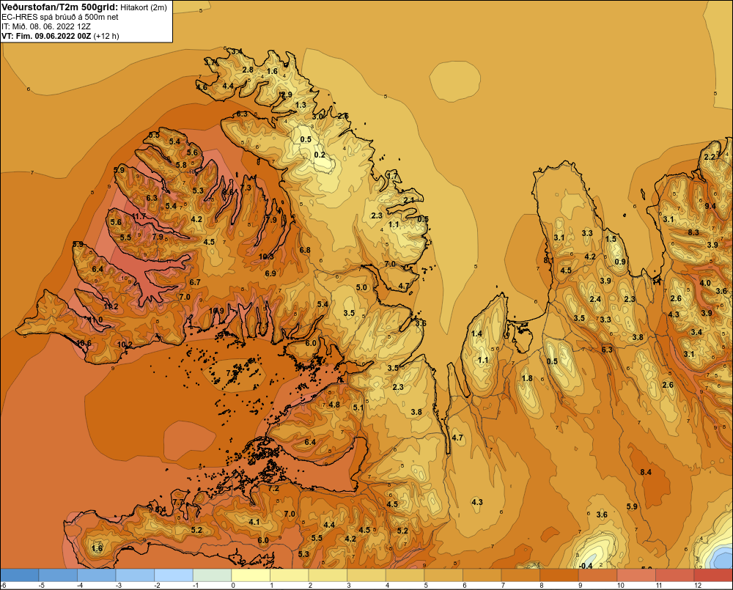Click the 0.2 temperature value
The height and width of the screenshot is (590, 733).
click(320, 155)
